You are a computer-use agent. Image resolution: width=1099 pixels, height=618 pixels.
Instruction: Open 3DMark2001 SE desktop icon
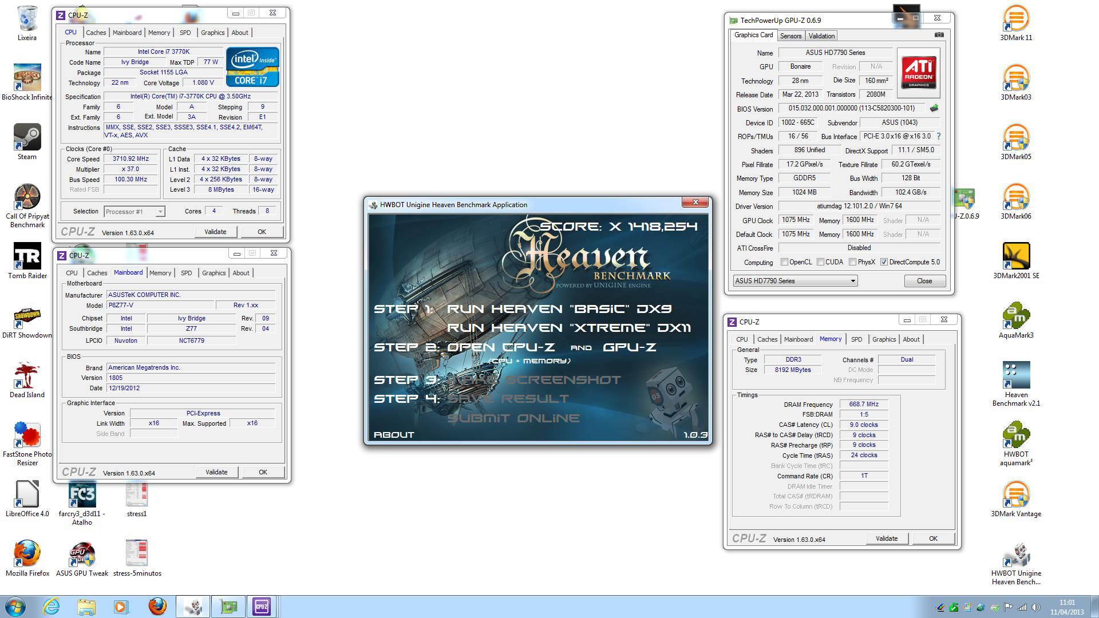click(x=1016, y=261)
